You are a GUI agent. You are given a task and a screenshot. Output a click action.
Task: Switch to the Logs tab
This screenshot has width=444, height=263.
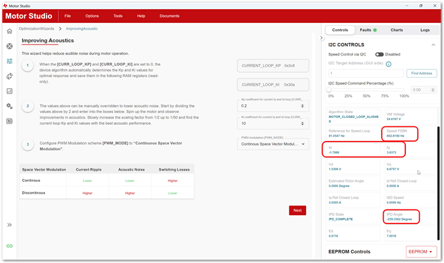(x=425, y=30)
